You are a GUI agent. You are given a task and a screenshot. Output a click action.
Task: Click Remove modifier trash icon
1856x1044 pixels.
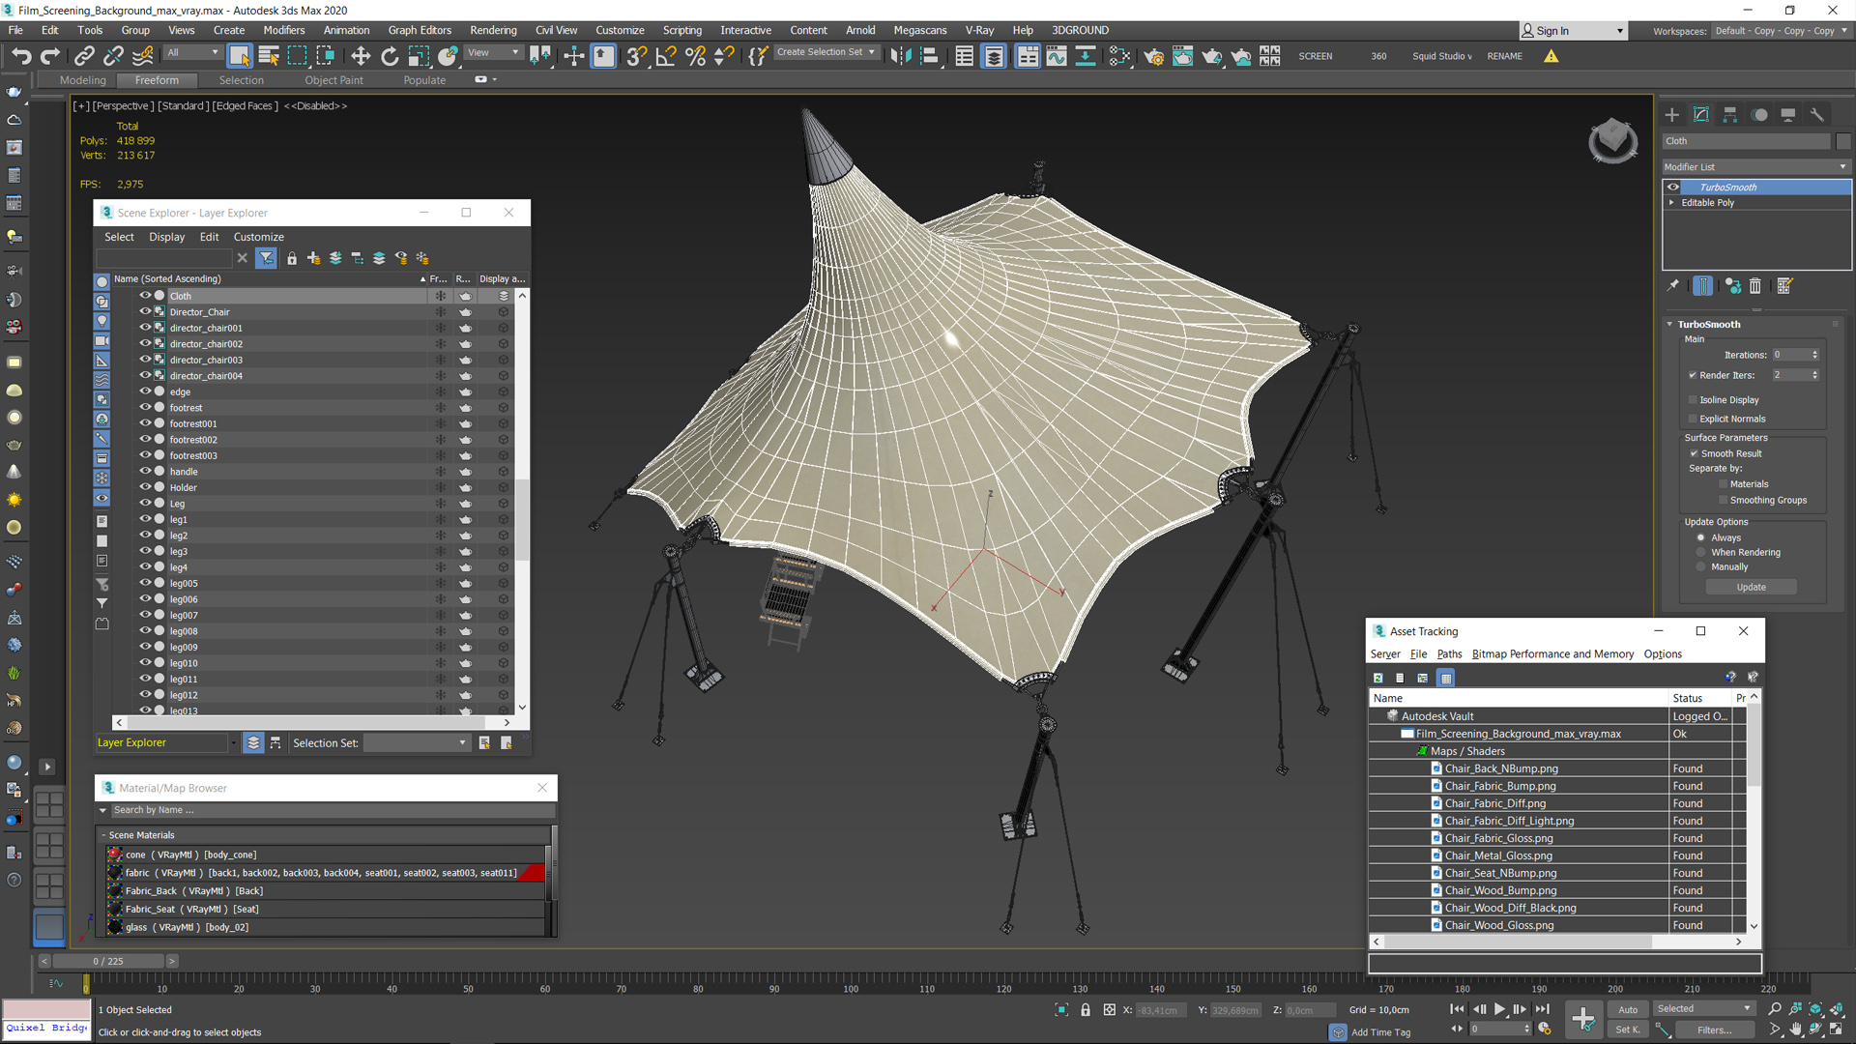coord(1755,286)
